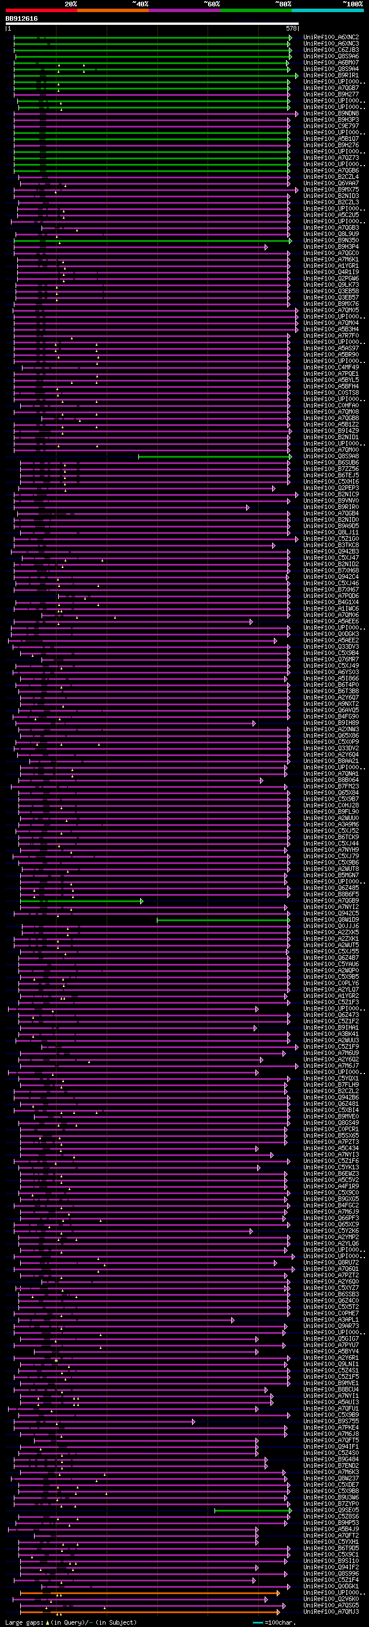Select the UniRef100_B9NDN8 label
This screenshot has width=369, height=1627.
pos(331,114)
